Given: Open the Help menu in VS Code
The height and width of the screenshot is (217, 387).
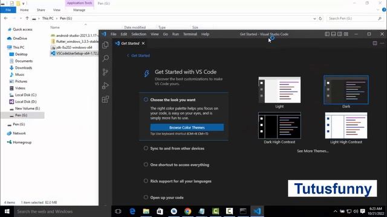Looking at the screenshot, I should tap(205, 34).
